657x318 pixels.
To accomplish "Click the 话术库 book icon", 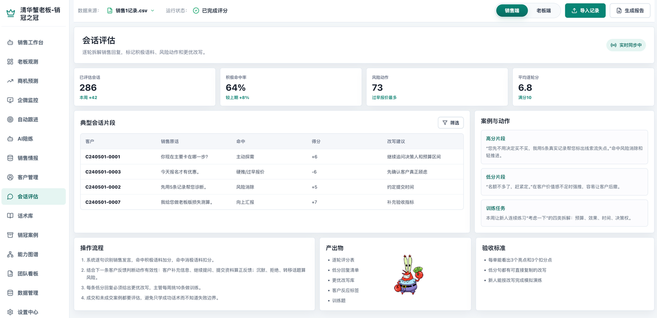I will (x=10, y=216).
